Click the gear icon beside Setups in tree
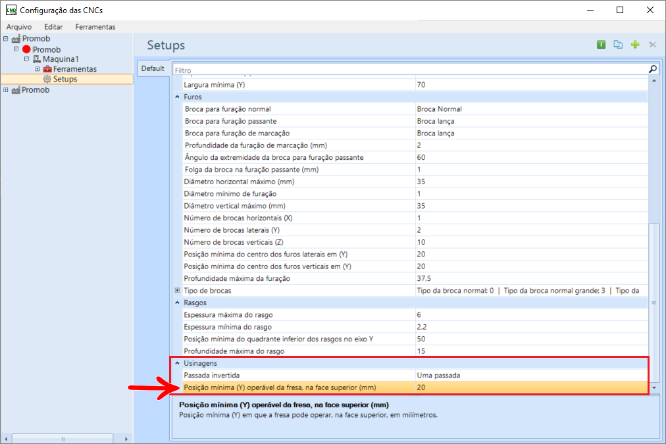Screen dimensions: 666x444 [x=47, y=79]
